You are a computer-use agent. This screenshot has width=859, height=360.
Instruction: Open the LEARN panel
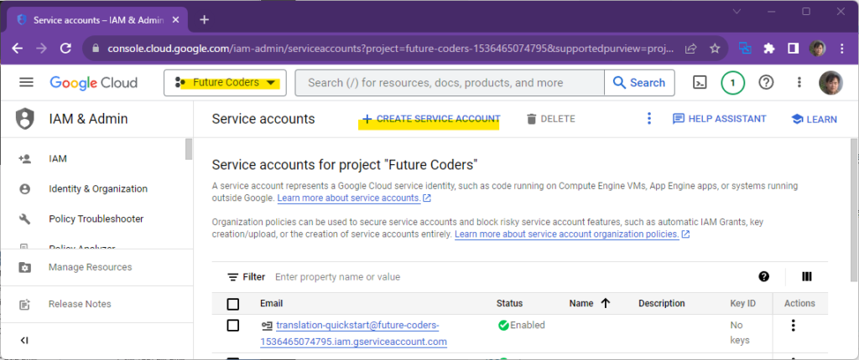pos(814,119)
